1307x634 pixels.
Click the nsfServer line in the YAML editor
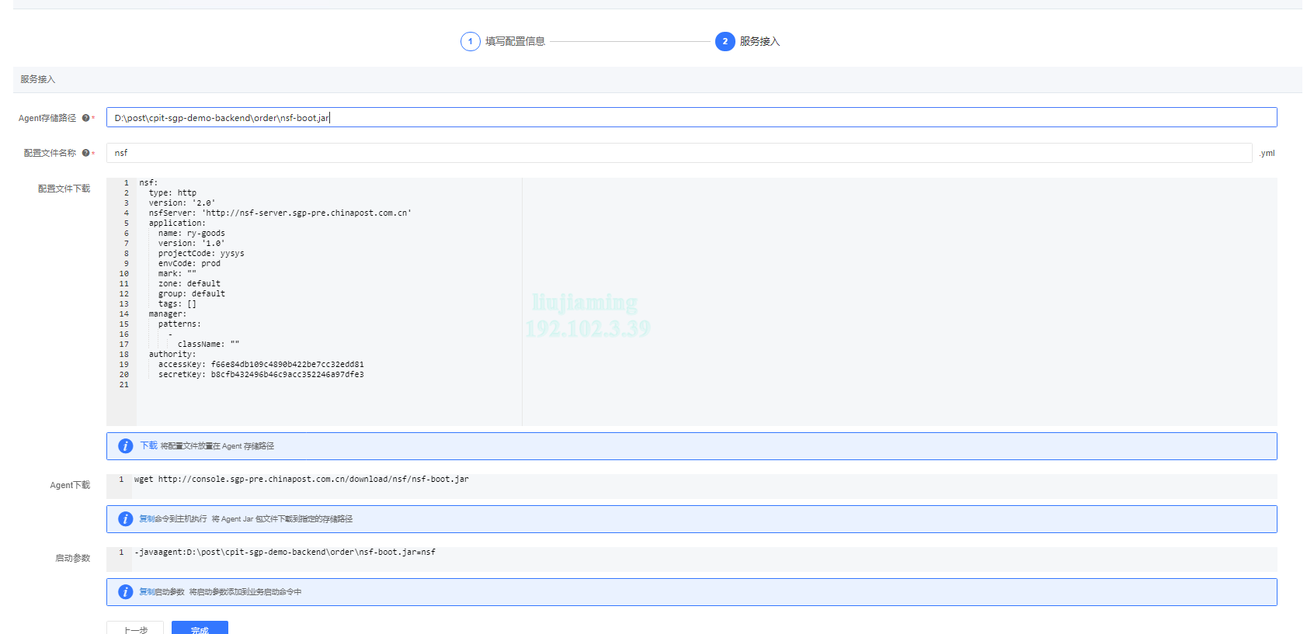(280, 213)
